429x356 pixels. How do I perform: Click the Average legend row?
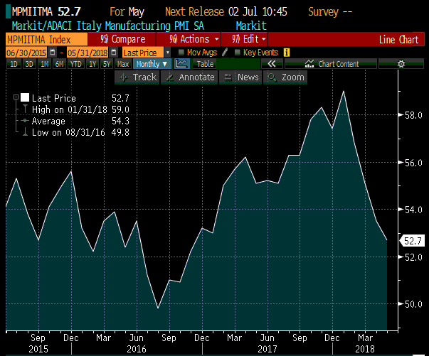coord(75,121)
